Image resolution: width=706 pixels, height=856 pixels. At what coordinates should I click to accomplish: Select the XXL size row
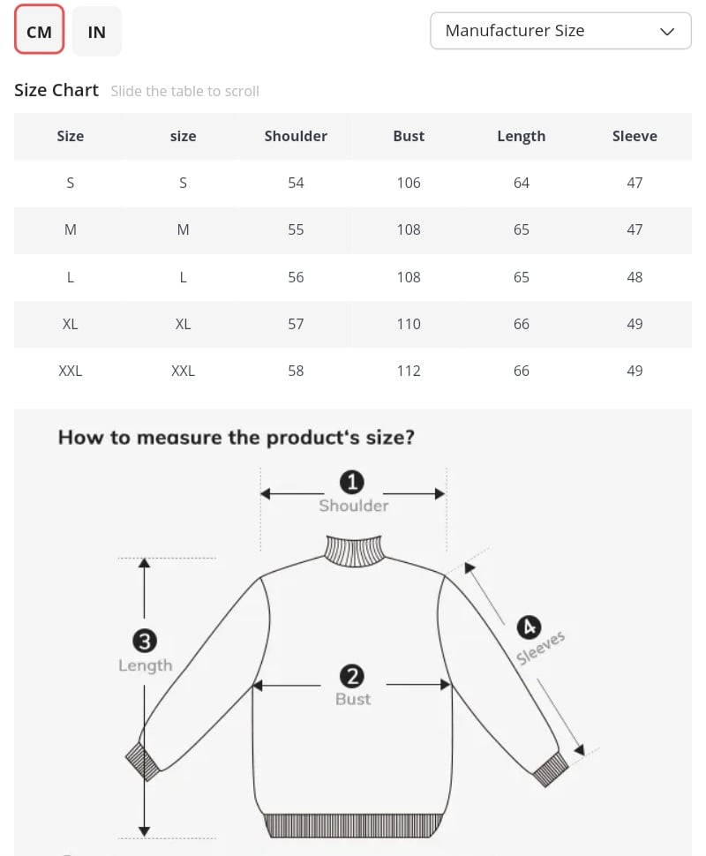(x=71, y=371)
